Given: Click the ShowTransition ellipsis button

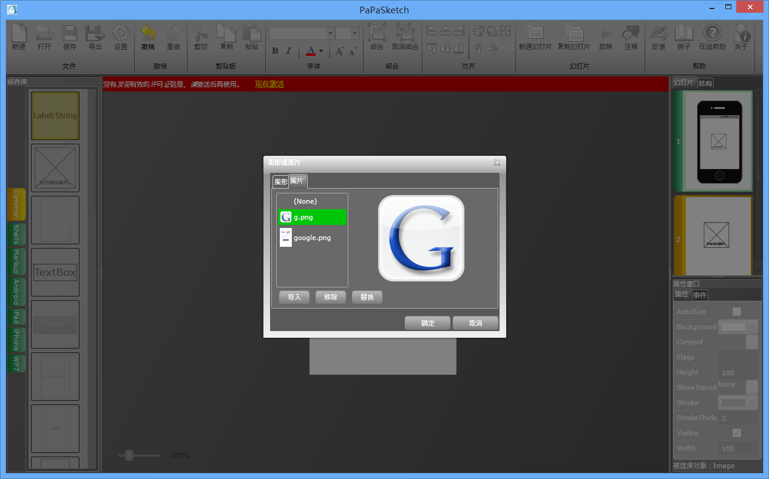Looking at the screenshot, I should [x=752, y=387].
